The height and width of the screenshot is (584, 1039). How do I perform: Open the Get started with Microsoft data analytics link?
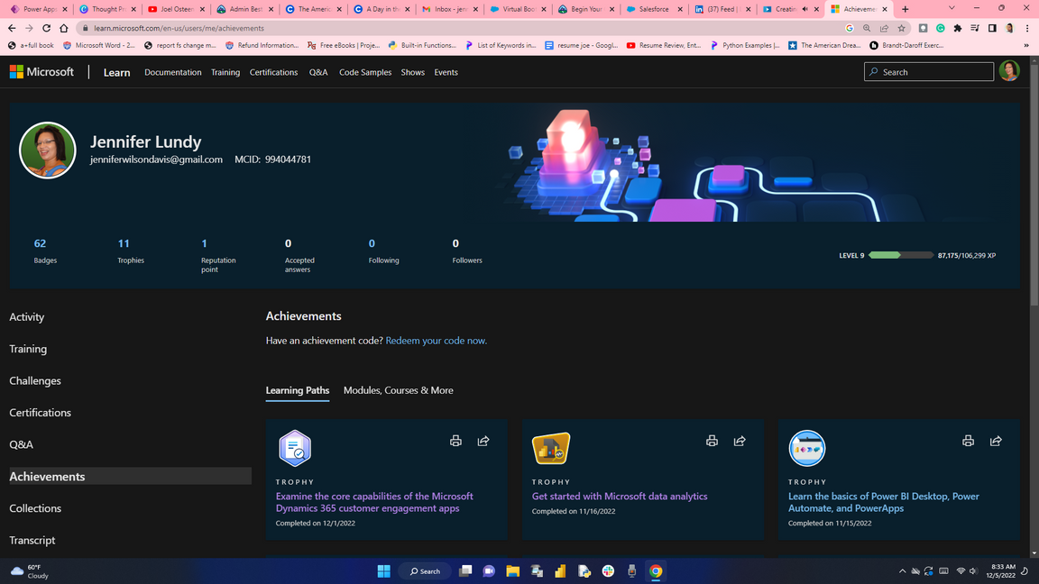(x=620, y=496)
